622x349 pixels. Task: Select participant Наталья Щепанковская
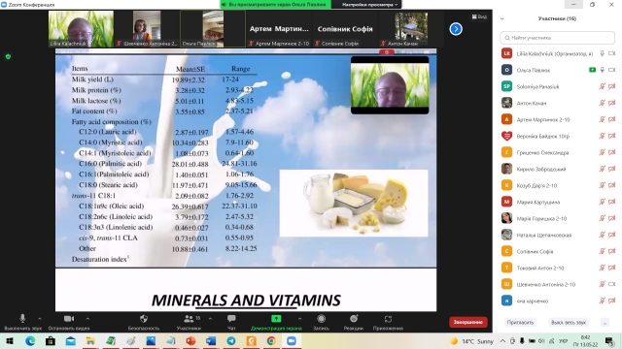pyautogui.click(x=557, y=235)
